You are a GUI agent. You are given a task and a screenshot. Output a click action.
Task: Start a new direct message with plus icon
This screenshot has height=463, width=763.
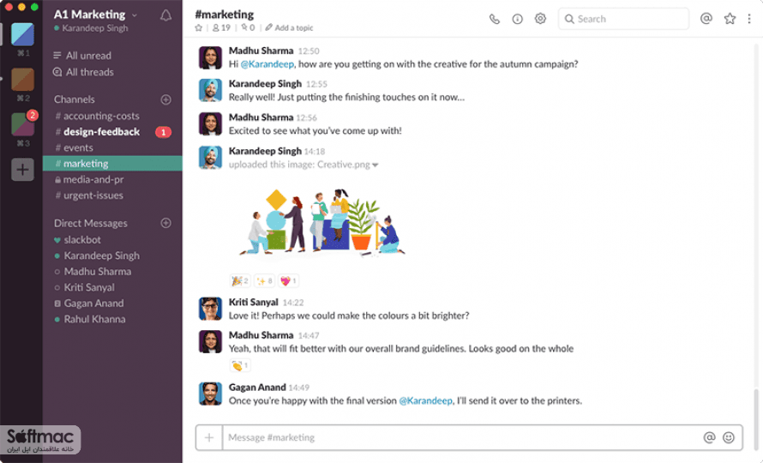pos(166,223)
